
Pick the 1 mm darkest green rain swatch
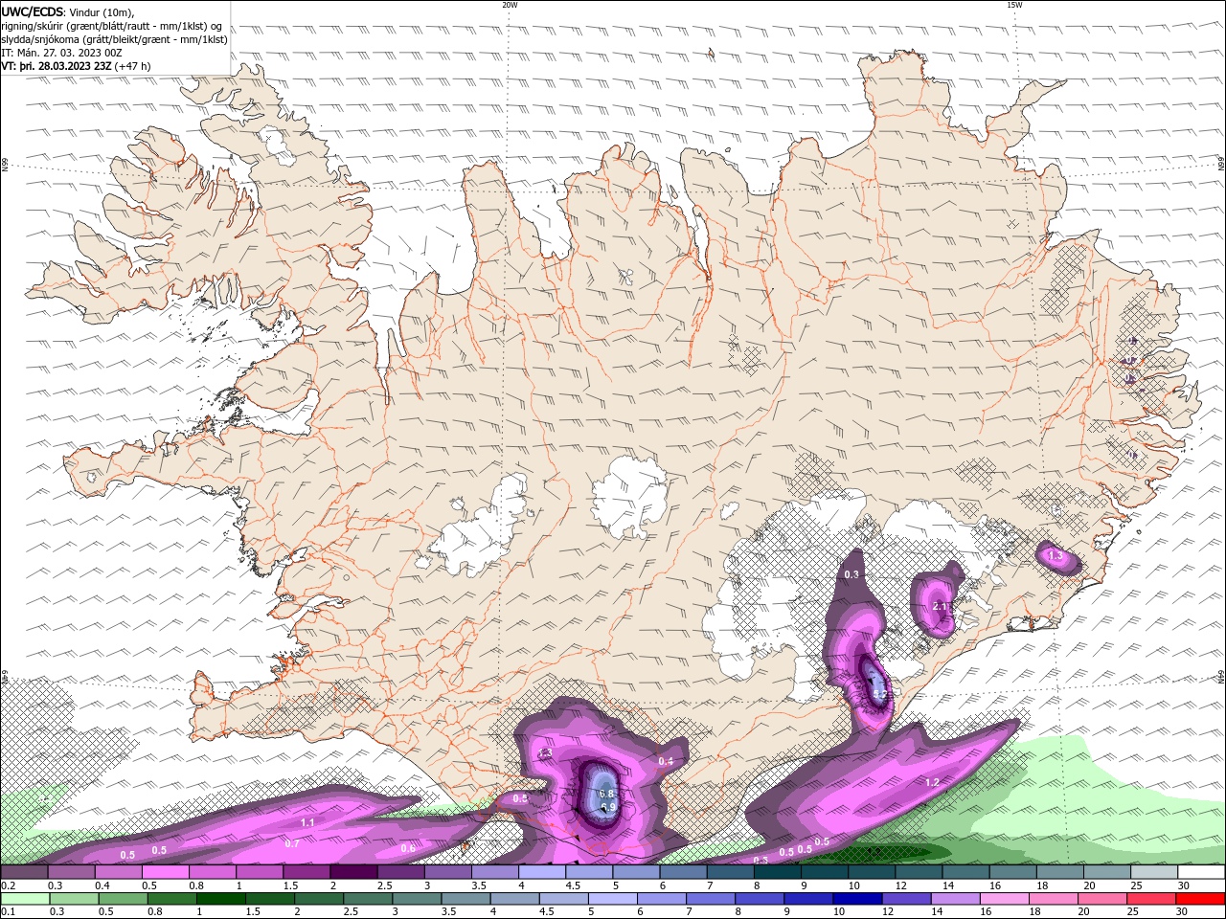click(x=221, y=899)
